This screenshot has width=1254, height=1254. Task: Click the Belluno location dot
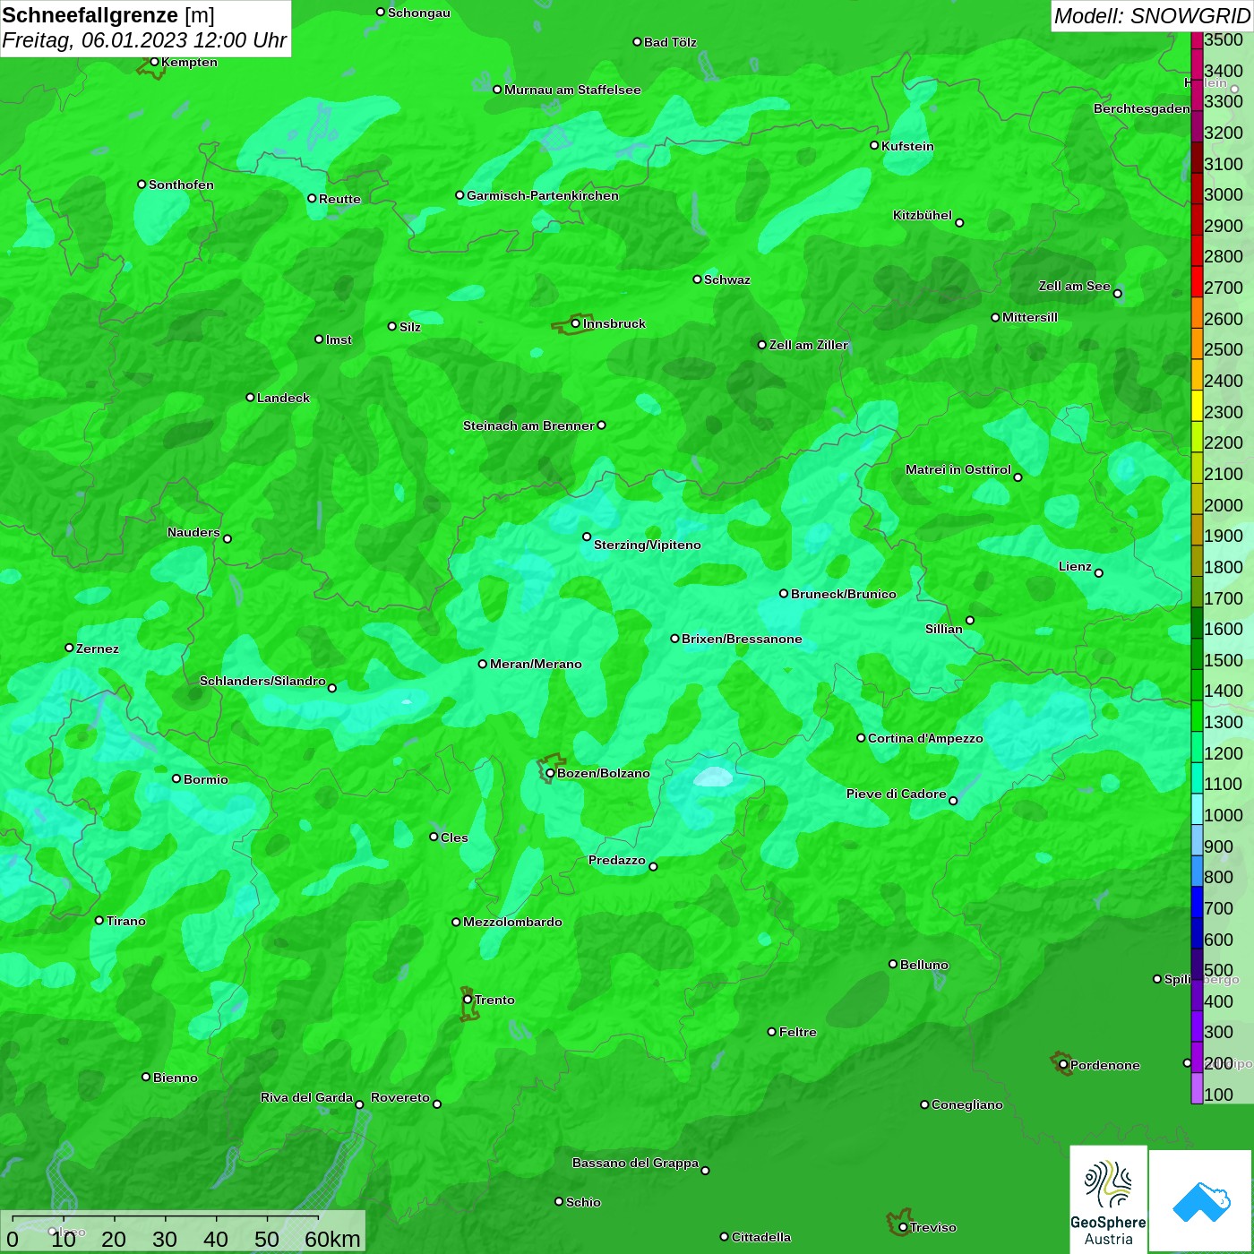pos(893,964)
